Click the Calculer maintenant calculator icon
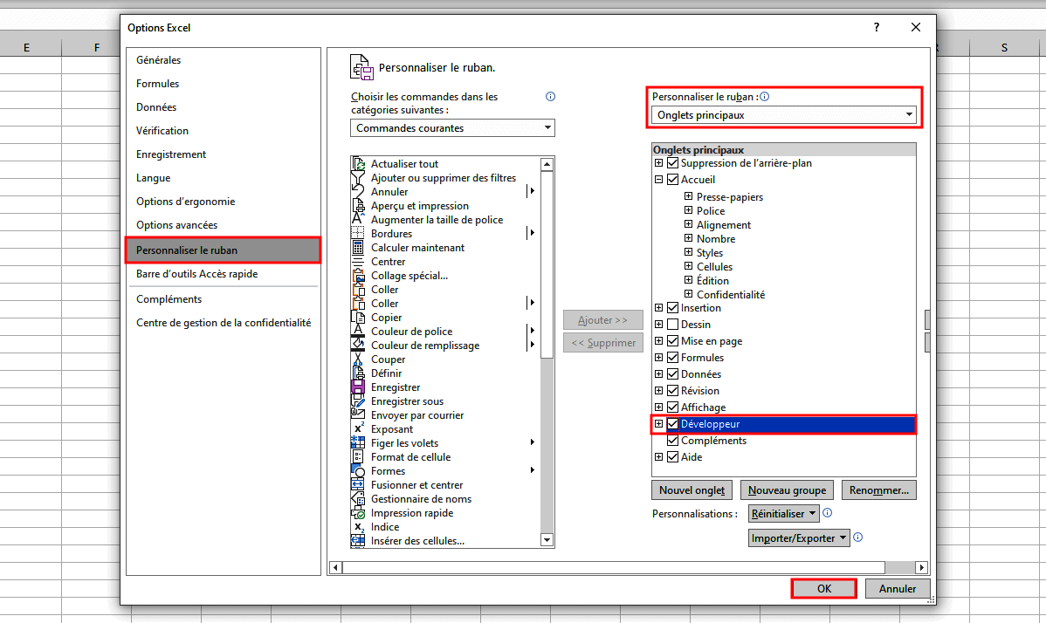The width and height of the screenshot is (1046, 623). [357, 248]
